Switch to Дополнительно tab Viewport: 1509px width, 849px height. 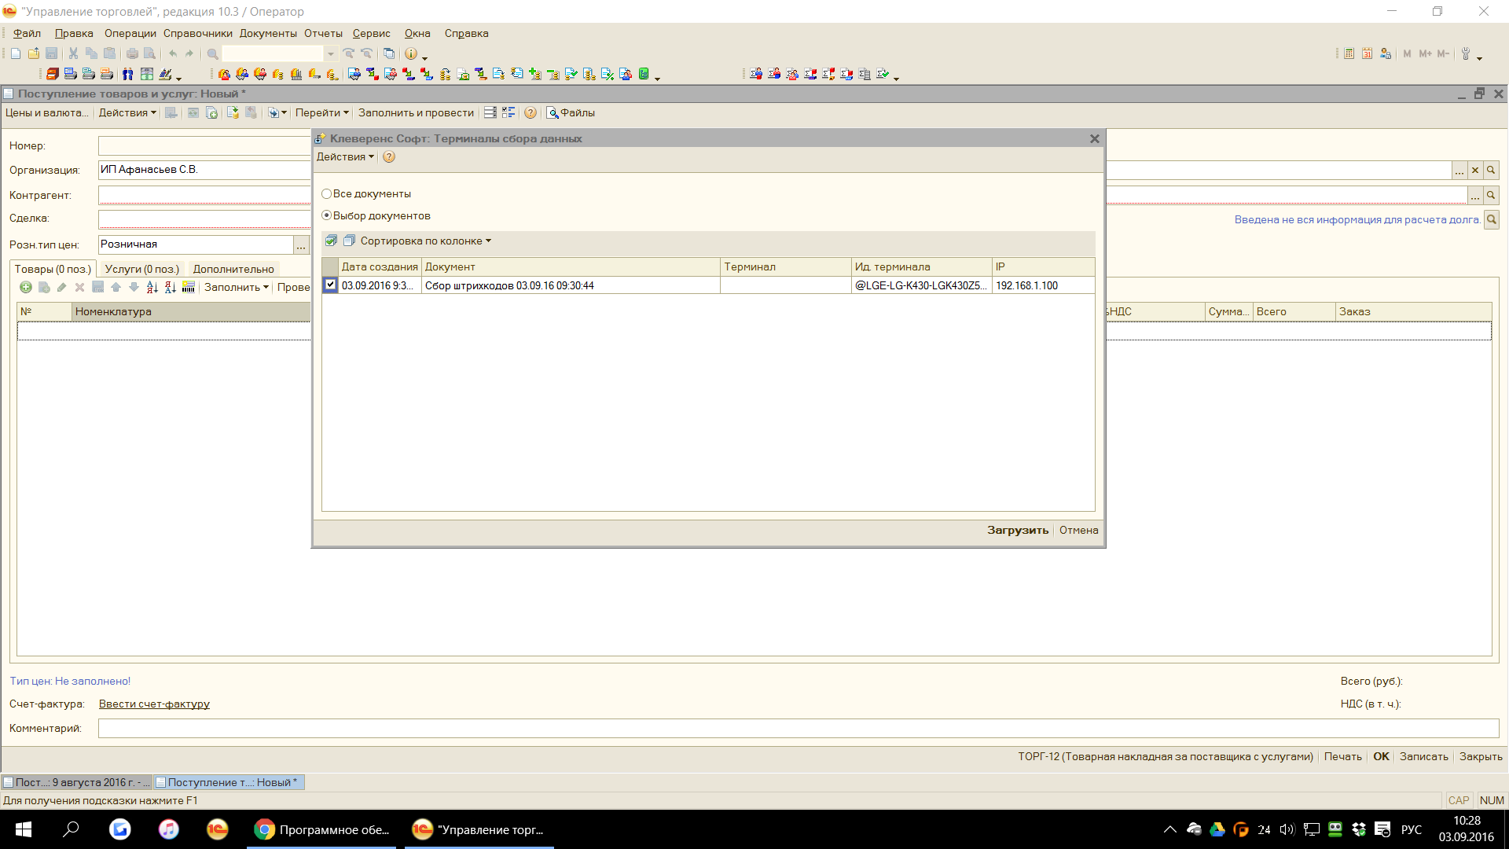click(x=233, y=269)
